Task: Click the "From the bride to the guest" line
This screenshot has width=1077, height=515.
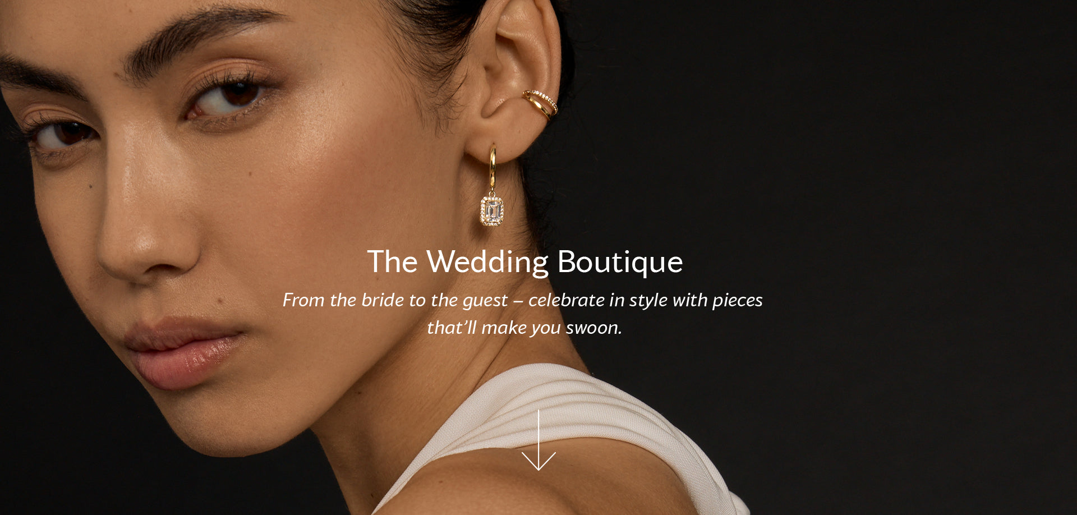Action: coord(395,300)
